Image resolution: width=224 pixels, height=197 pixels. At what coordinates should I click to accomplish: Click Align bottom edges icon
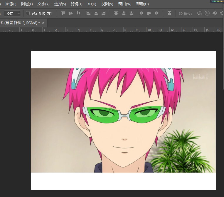[78, 14]
